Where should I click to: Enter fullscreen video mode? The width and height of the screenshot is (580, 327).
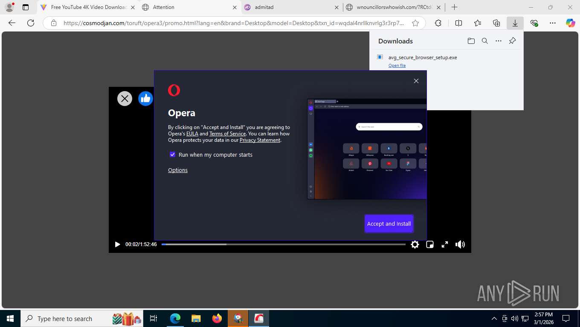(x=445, y=244)
